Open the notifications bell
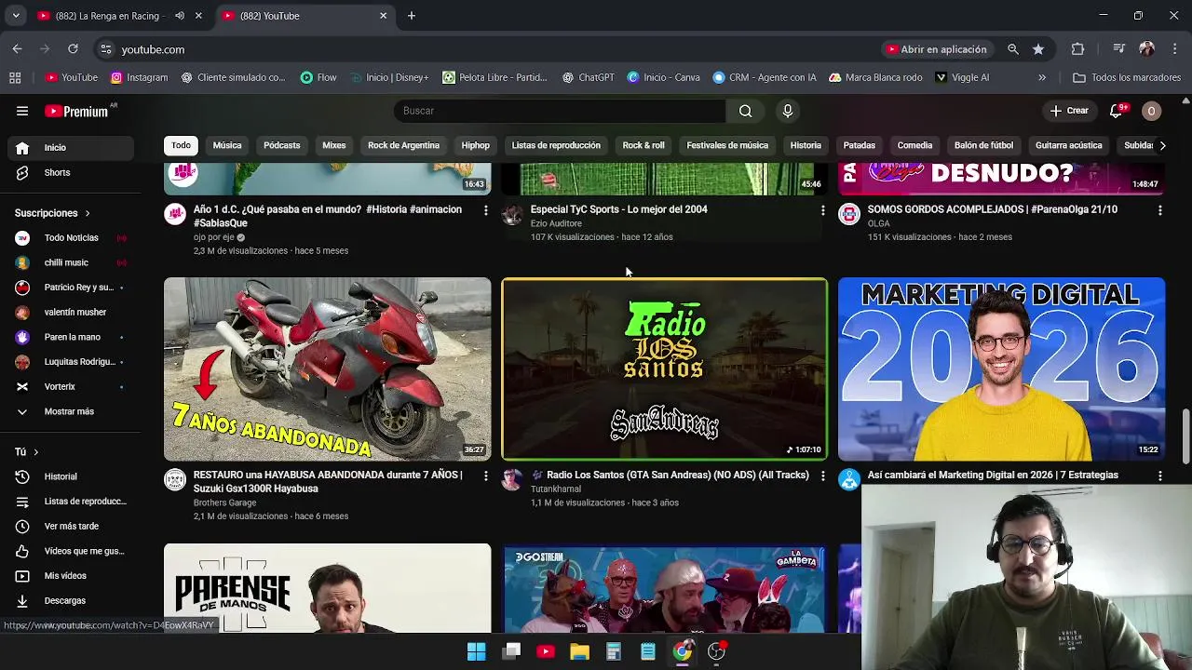The width and height of the screenshot is (1192, 670). (1116, 111)
